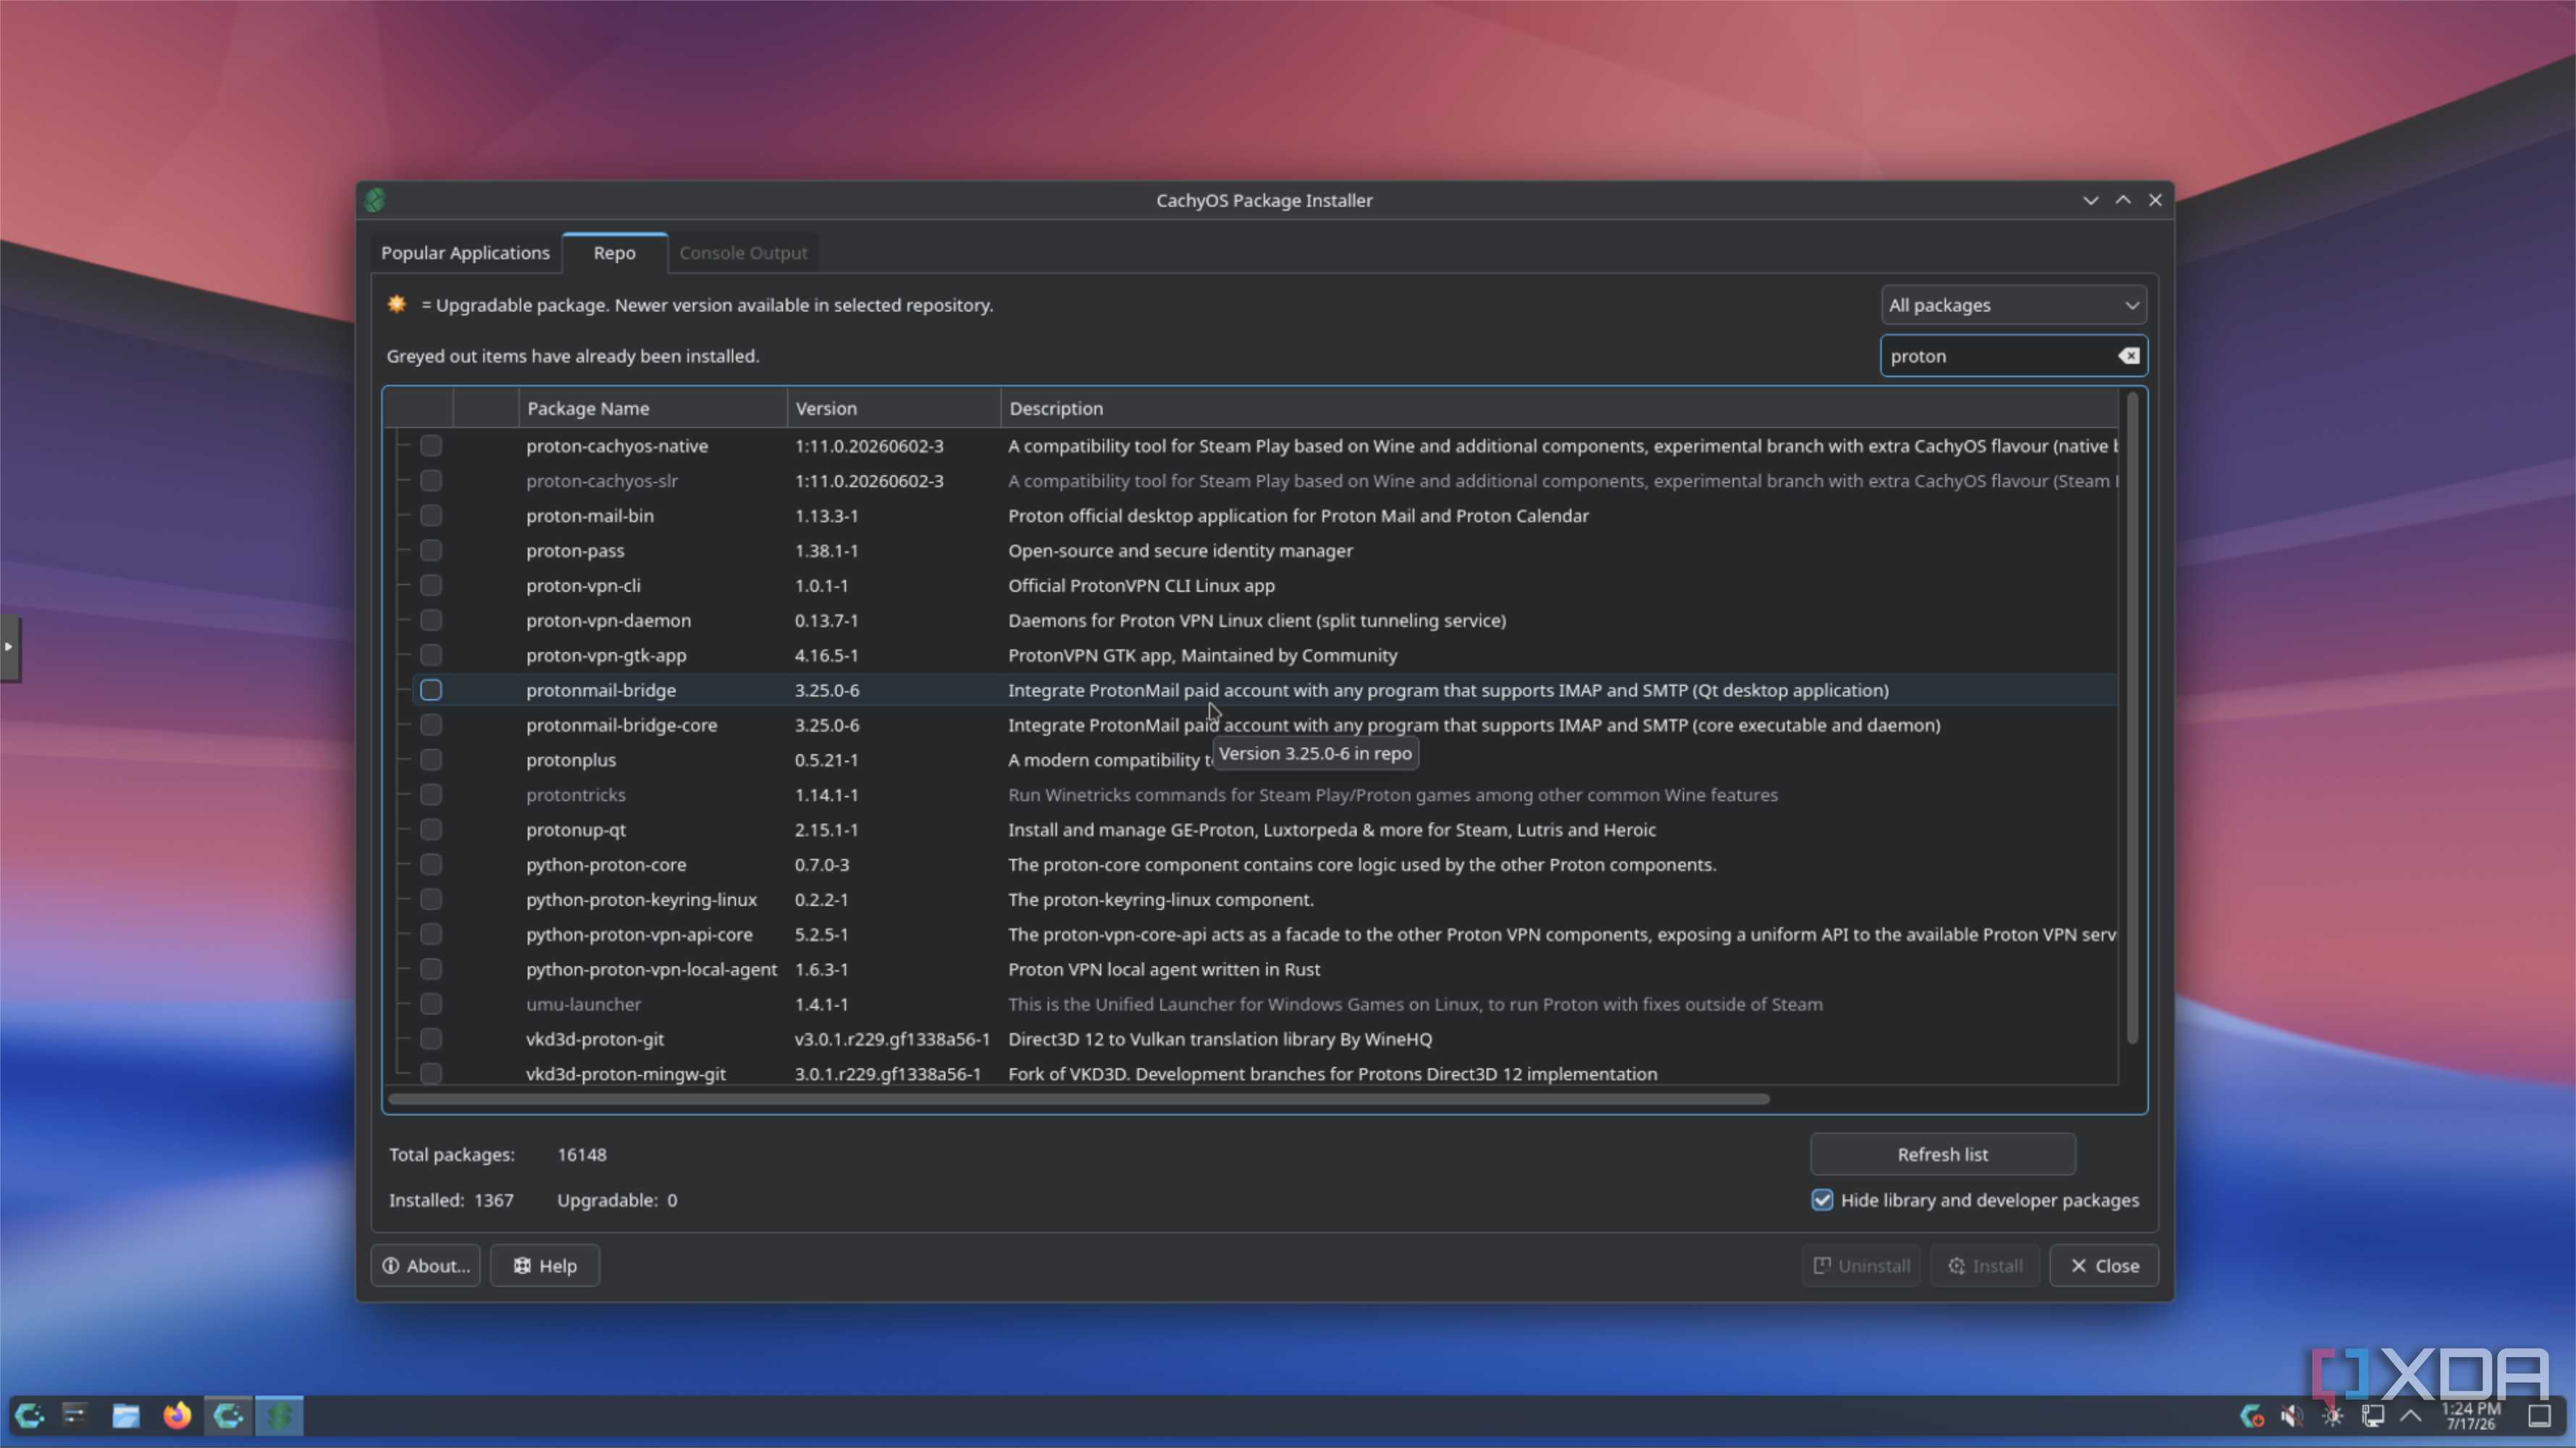Launch Firefox from the taskbar
The width and height of the screenshot is (2576, 1448).
click(x=178, y=1415)
